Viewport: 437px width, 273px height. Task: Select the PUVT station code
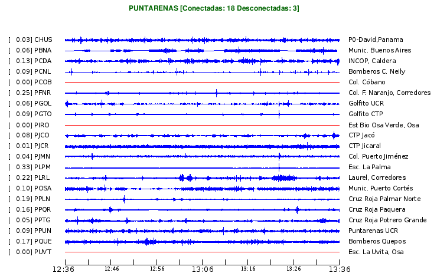coord(43,252)
